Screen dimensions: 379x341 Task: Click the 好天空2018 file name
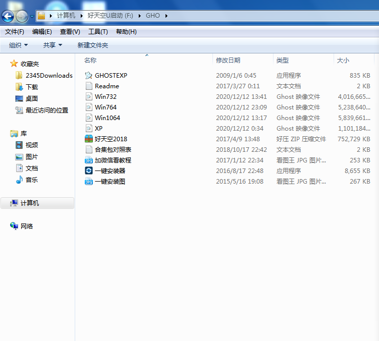(111, 139)
